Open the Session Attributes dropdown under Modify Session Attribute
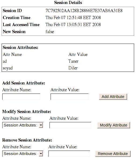136x162 pixels. tap(23, 125)
